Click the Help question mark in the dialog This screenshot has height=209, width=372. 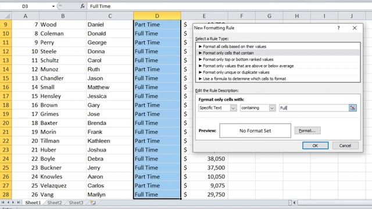[338, 28]
